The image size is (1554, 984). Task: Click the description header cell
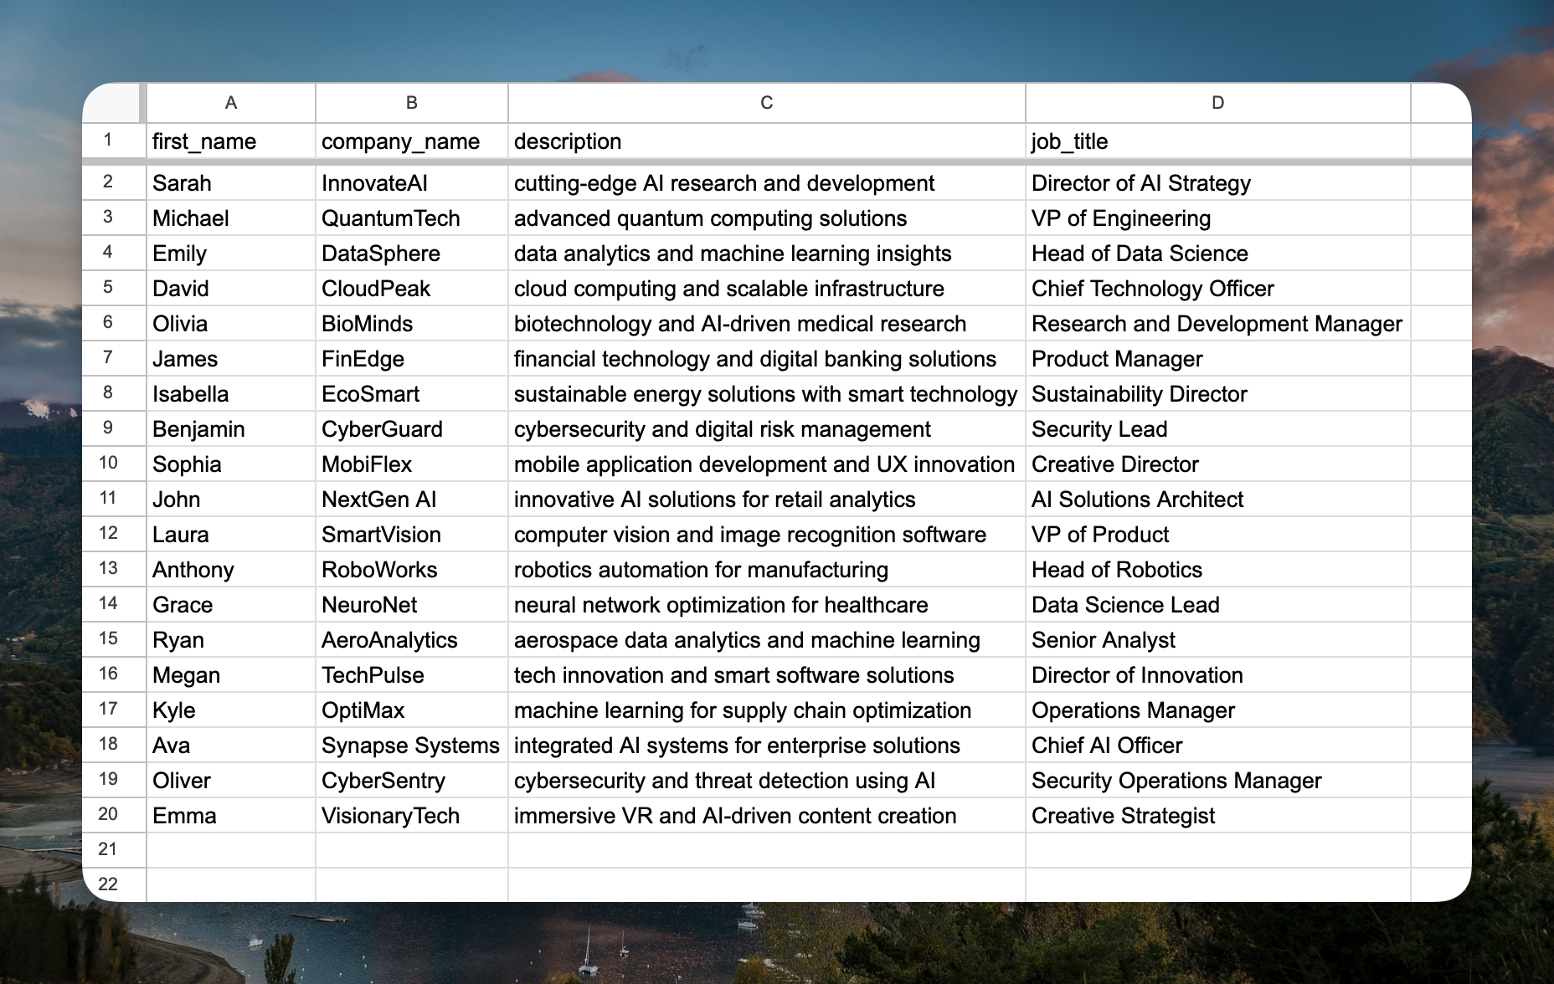[767, 141]
